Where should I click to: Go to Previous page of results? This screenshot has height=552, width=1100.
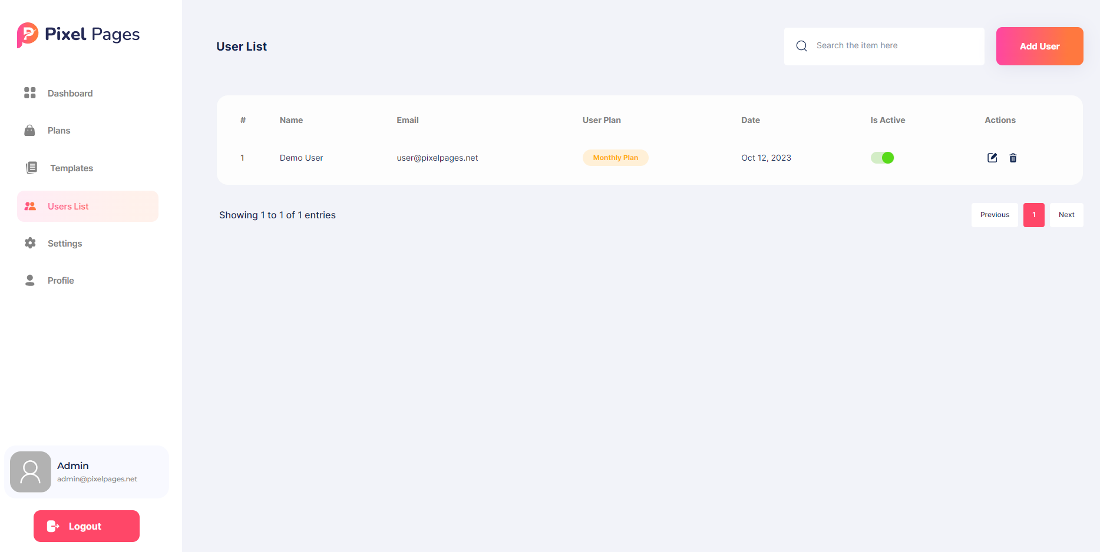coord(995,215)
